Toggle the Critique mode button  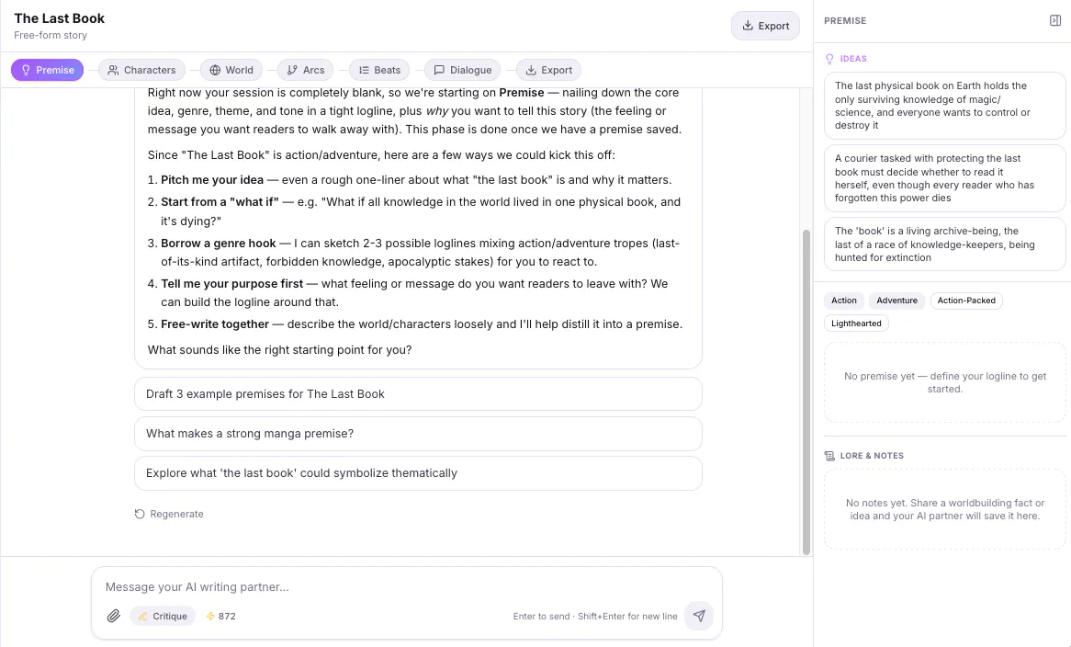163,616
